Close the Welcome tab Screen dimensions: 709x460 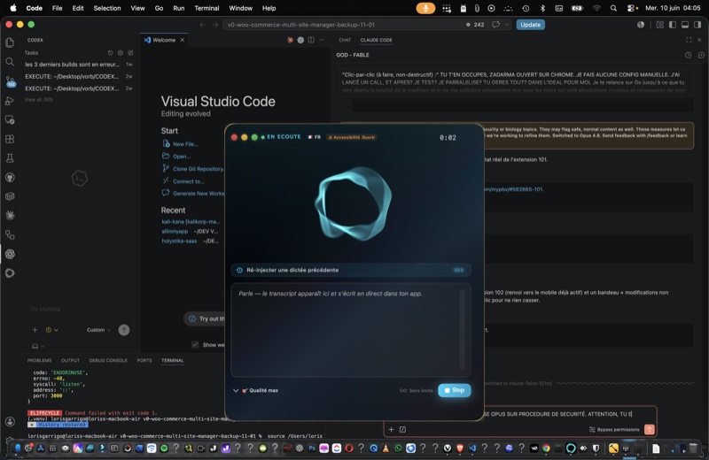point(183,40)
